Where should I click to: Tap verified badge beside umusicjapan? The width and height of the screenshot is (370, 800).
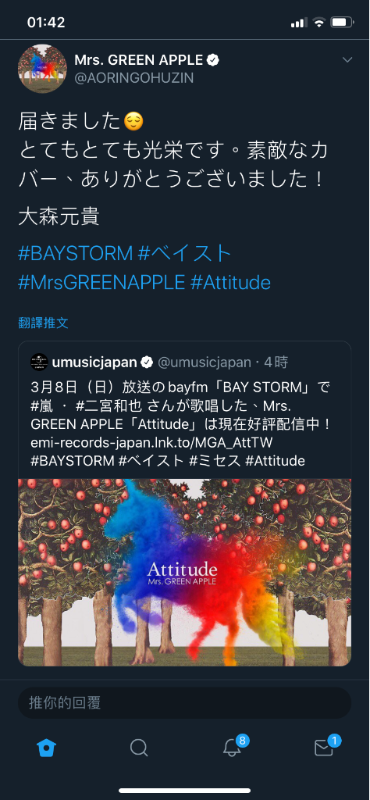(x=147, y=362)
